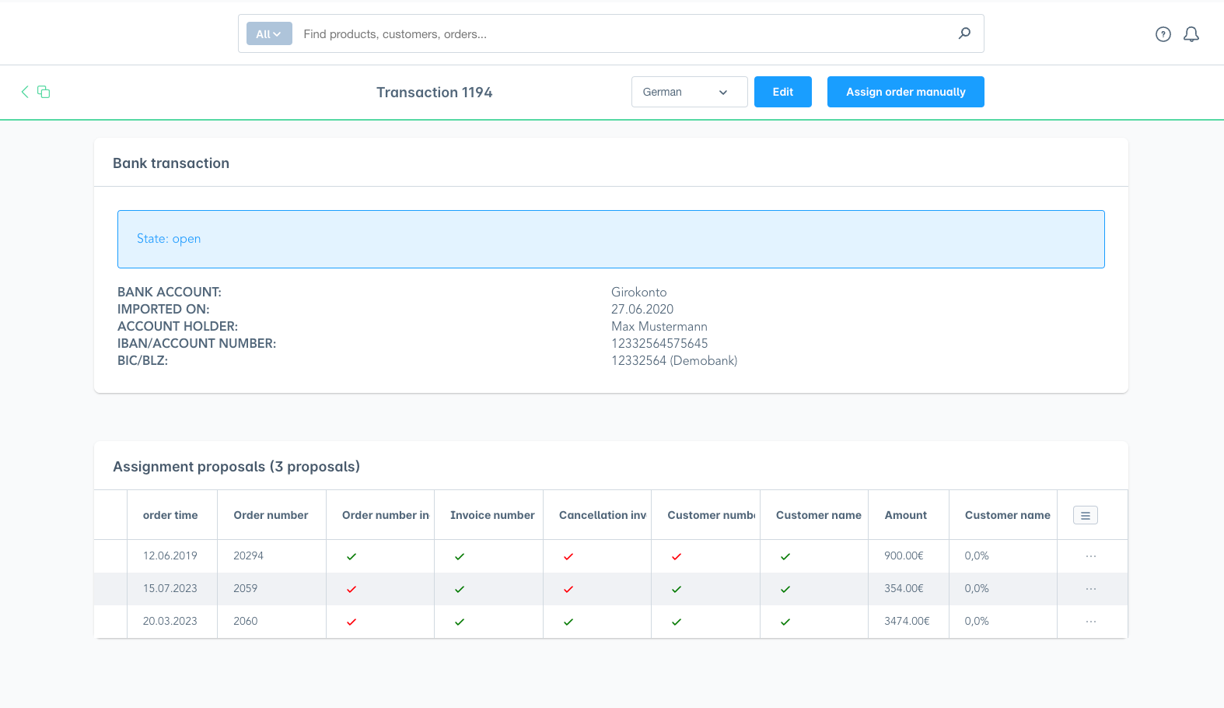
Task: Click the duplicate window icon beside the back arrow
Action: click(x=44, y=92)
